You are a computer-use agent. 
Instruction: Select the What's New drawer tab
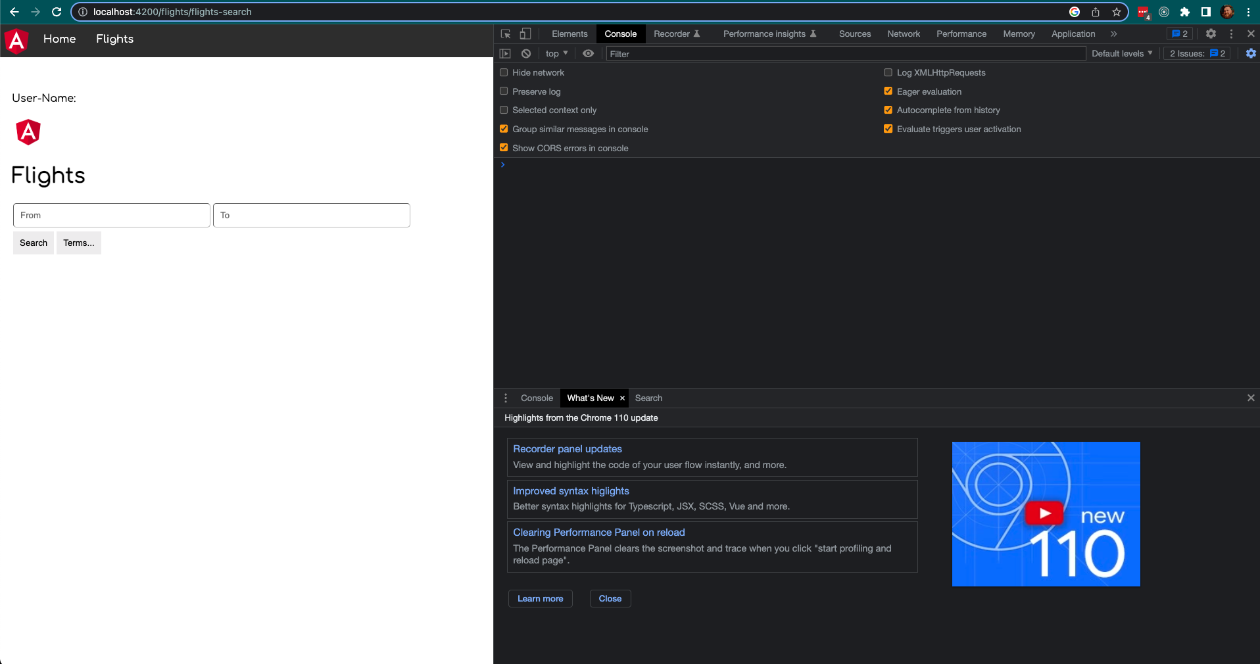589,398
